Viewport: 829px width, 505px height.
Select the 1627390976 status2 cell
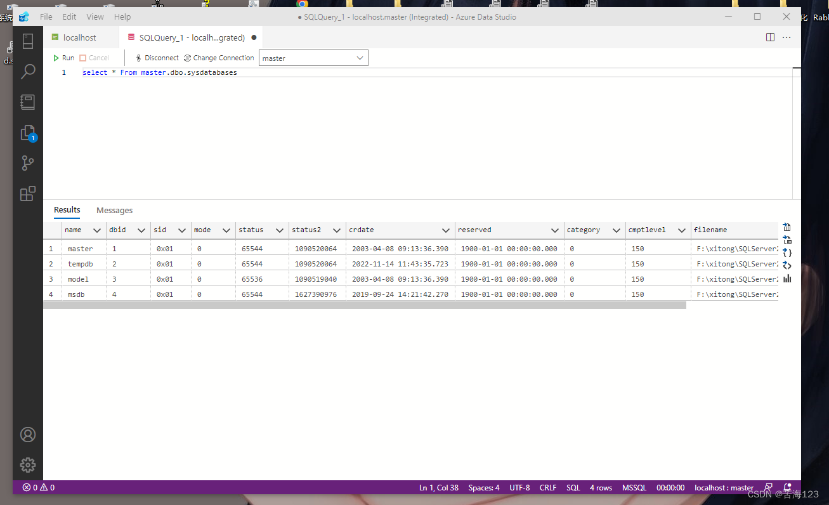317,294
